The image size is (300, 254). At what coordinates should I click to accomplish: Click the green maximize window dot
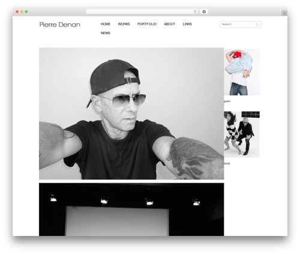tap(26, 11)
